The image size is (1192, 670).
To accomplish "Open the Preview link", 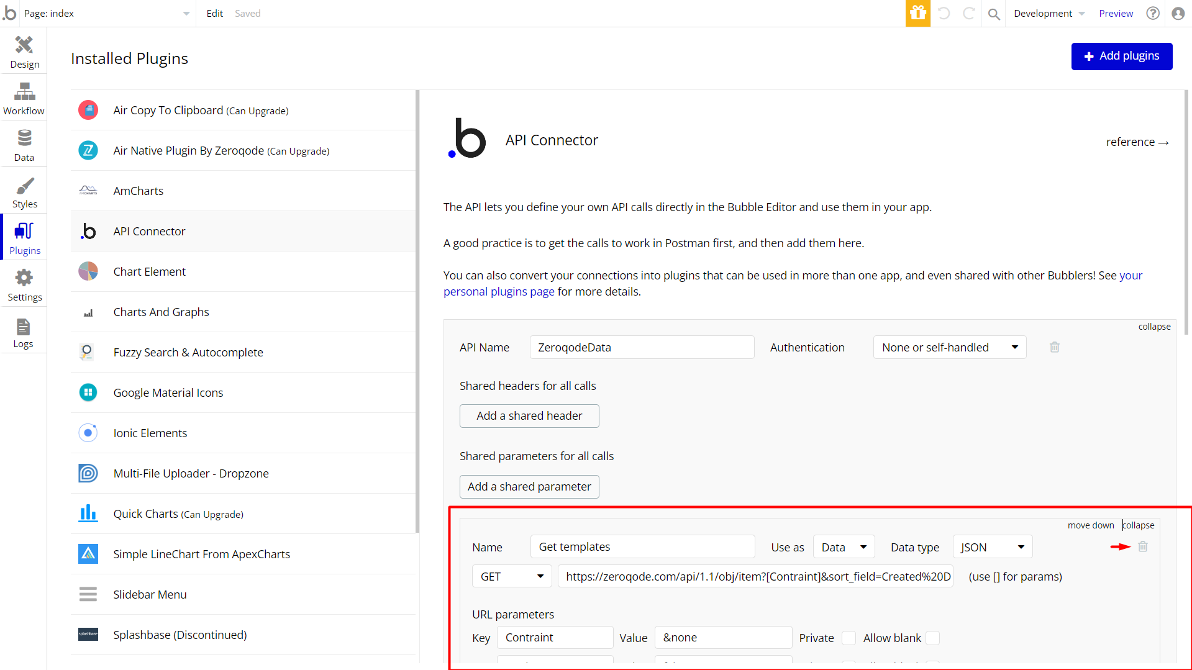I will click(1116, 14).
